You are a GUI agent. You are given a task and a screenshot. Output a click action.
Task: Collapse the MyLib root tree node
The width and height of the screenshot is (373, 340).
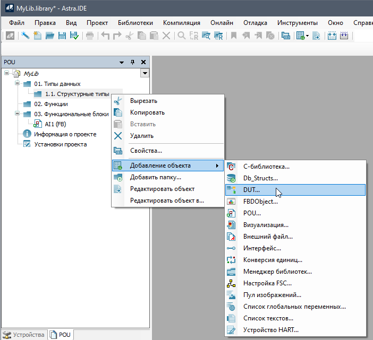coord(6,74)
